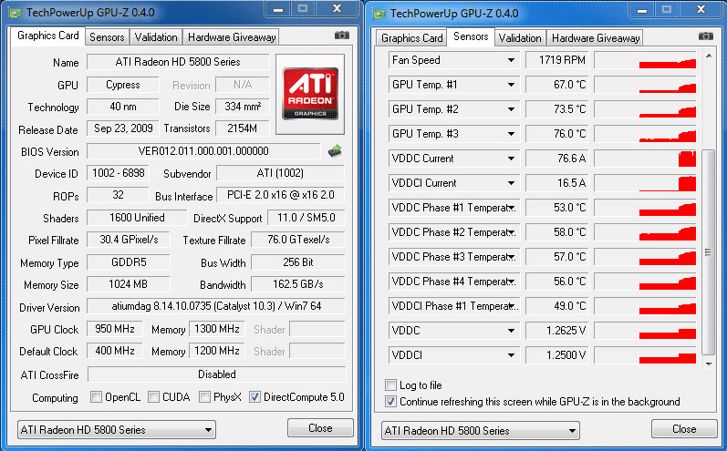The image size is (727, 451).
Task: Click the BIOS Version field
Action: point(203,151)
